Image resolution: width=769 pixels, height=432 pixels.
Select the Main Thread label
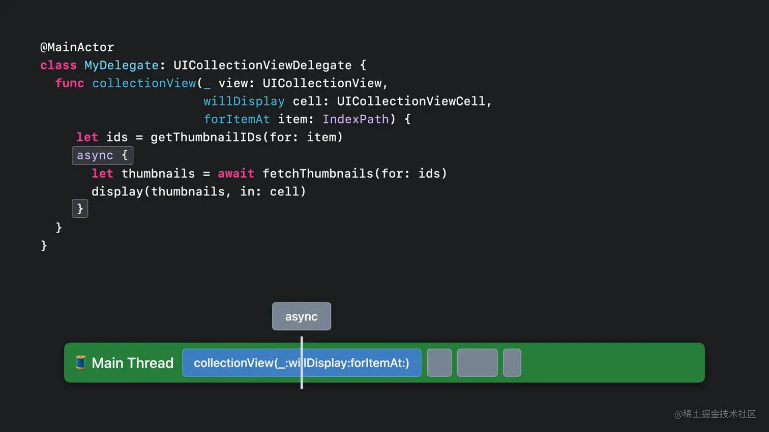(132, 362)
